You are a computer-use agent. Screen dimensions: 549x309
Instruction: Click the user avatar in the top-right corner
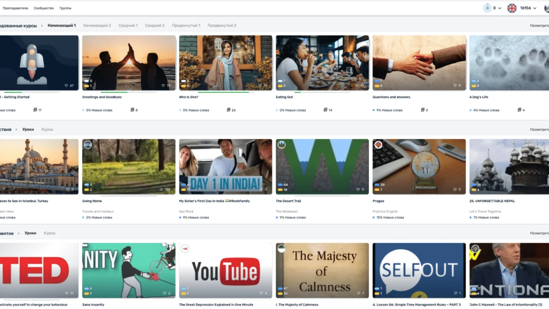546,8
